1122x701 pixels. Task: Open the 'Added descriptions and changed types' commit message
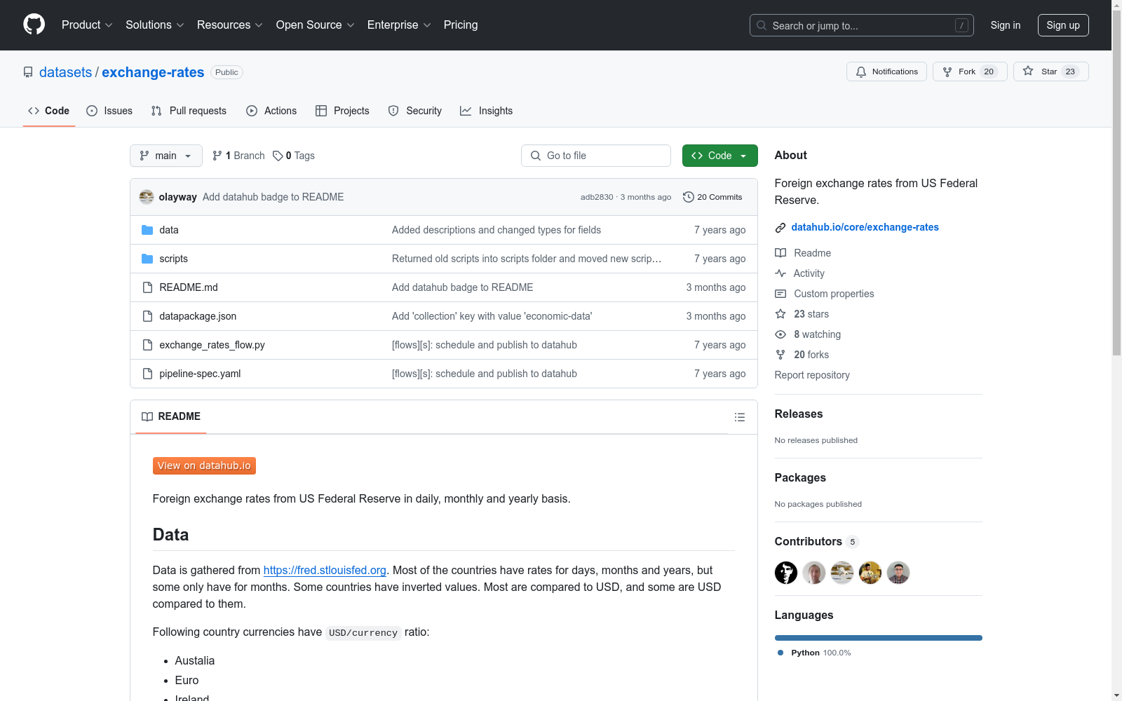click(x=496, y=230)
